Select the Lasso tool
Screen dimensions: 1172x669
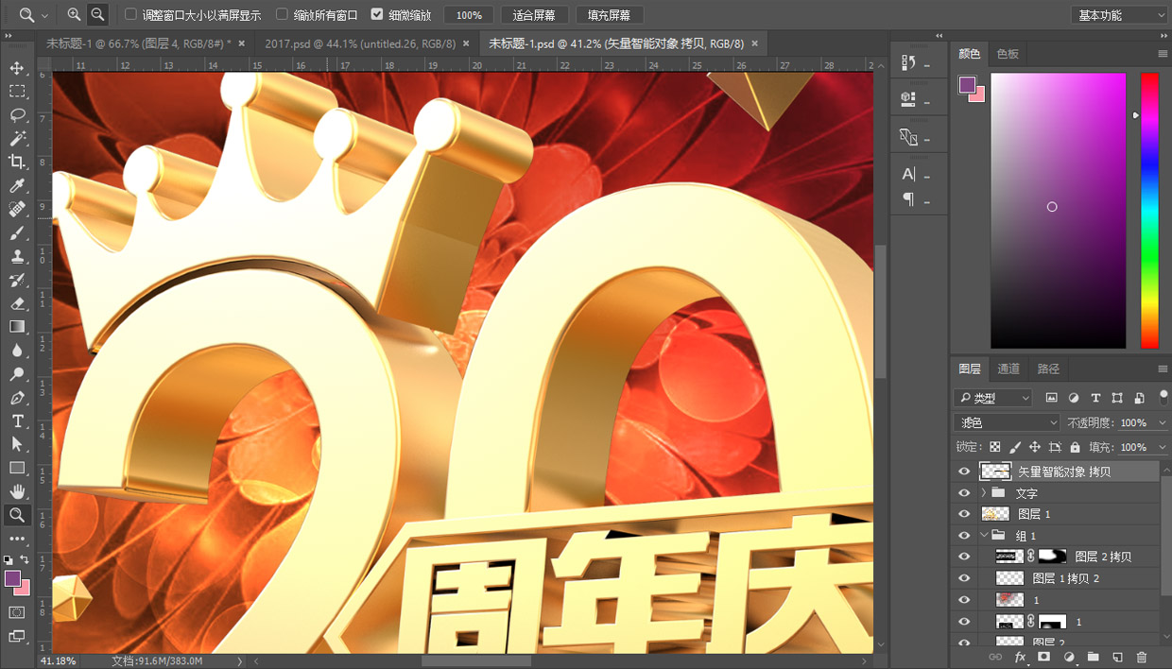[17, 115]
